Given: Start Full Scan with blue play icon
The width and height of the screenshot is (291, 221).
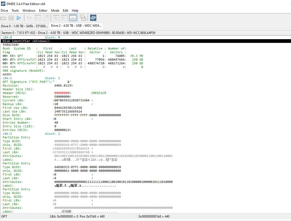Looking at the screenshot, I should tap(19, 18).
